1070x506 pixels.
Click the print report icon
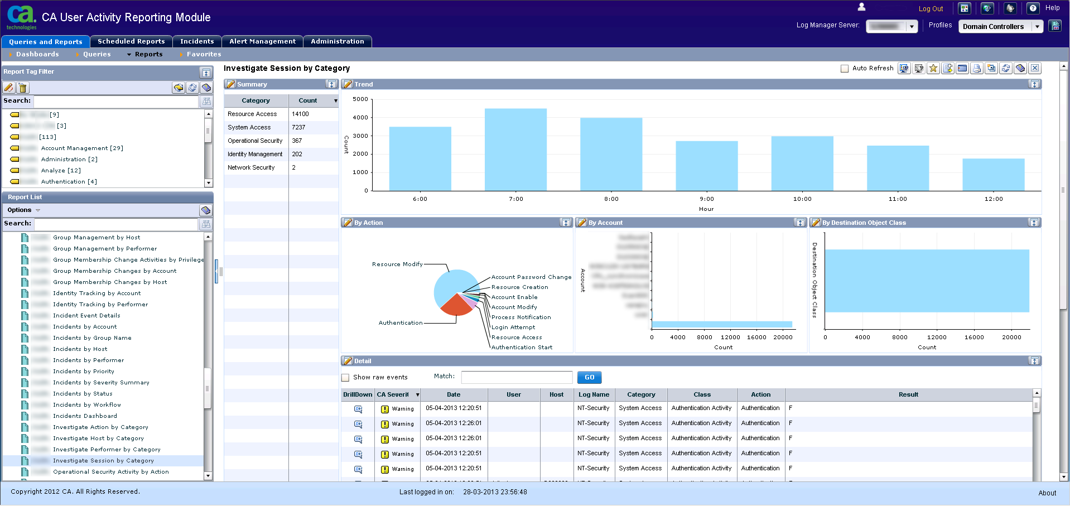(x=977, y=69)
